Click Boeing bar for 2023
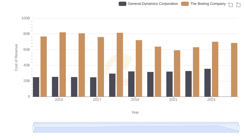 tap(215, 69)
